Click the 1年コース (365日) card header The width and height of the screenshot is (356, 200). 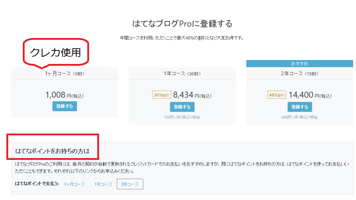pyautogui.click(x=182, y=74)
